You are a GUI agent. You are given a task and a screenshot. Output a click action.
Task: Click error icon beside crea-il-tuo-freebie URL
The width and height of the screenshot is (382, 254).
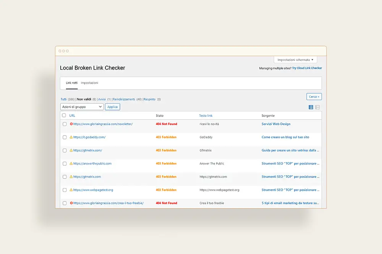pyautogui.click(x=71, y=203)
